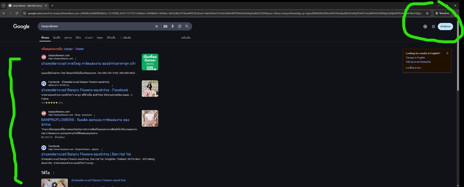
Task: Dismiss the 'Looking for results in English?' box
Action: click(447, 53)
